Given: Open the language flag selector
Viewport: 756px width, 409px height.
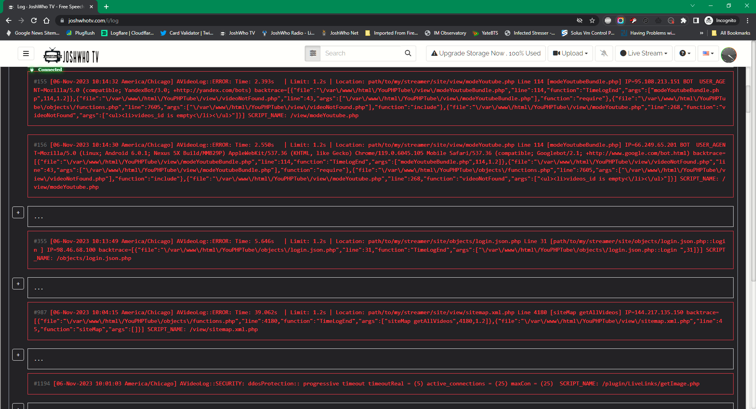Looking at the screenshot, I should [x=708, y=53].
